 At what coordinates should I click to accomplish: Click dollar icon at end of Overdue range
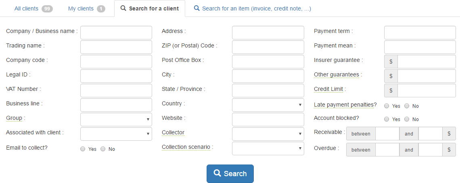point(449,150)
